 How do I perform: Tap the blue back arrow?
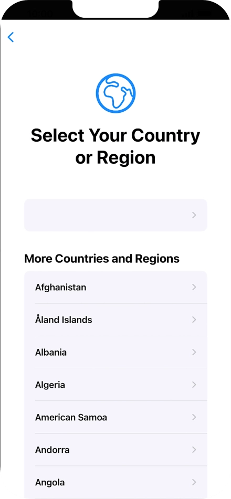tap(11, 37)
